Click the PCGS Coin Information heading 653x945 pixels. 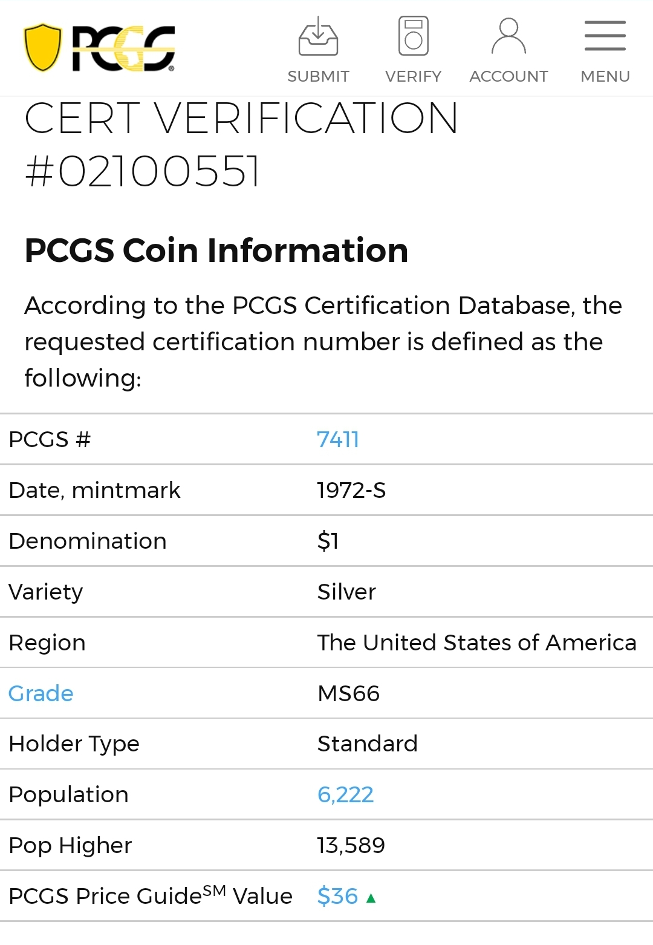(216, 250)
